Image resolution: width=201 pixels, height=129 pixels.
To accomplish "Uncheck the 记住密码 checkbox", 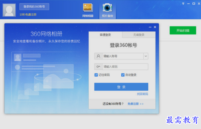I will coord(96,75).
